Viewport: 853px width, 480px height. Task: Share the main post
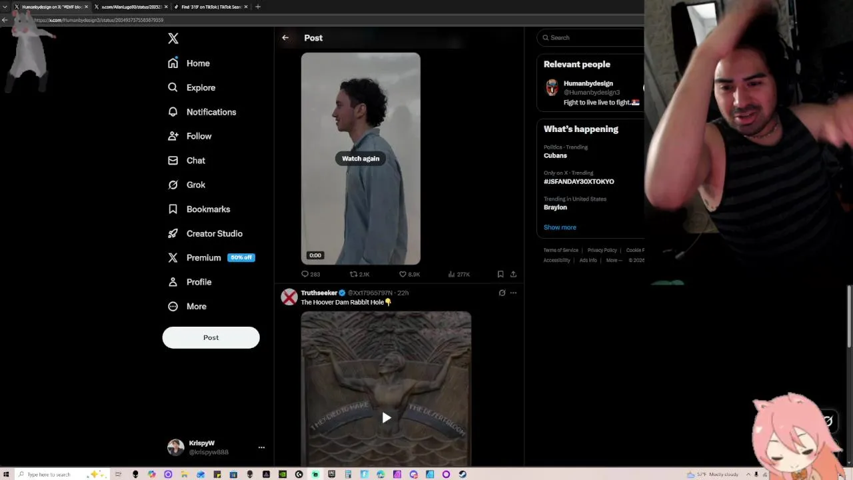coord(513,274)
